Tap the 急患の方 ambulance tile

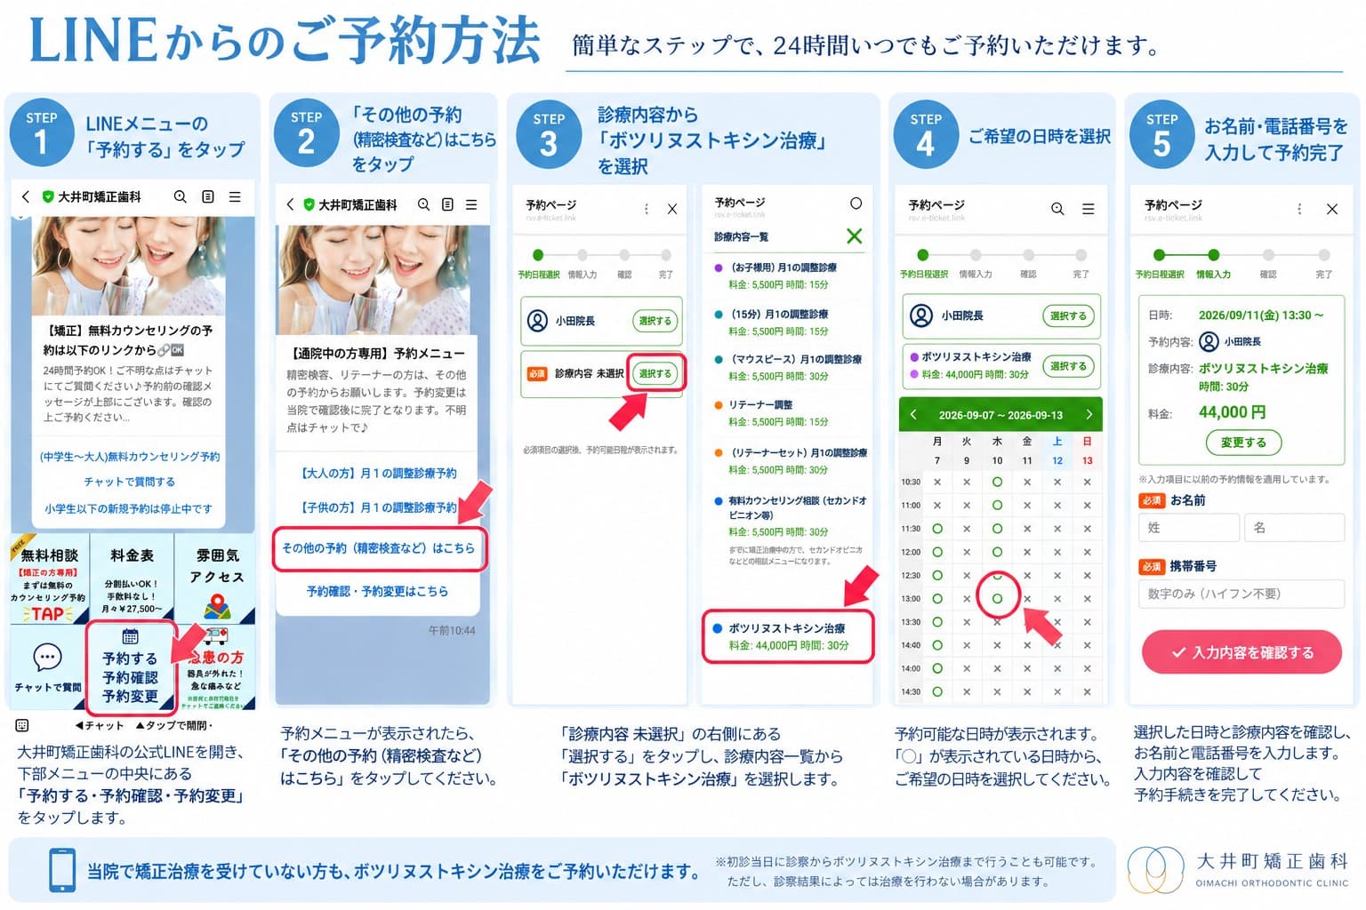click(216, 667)
